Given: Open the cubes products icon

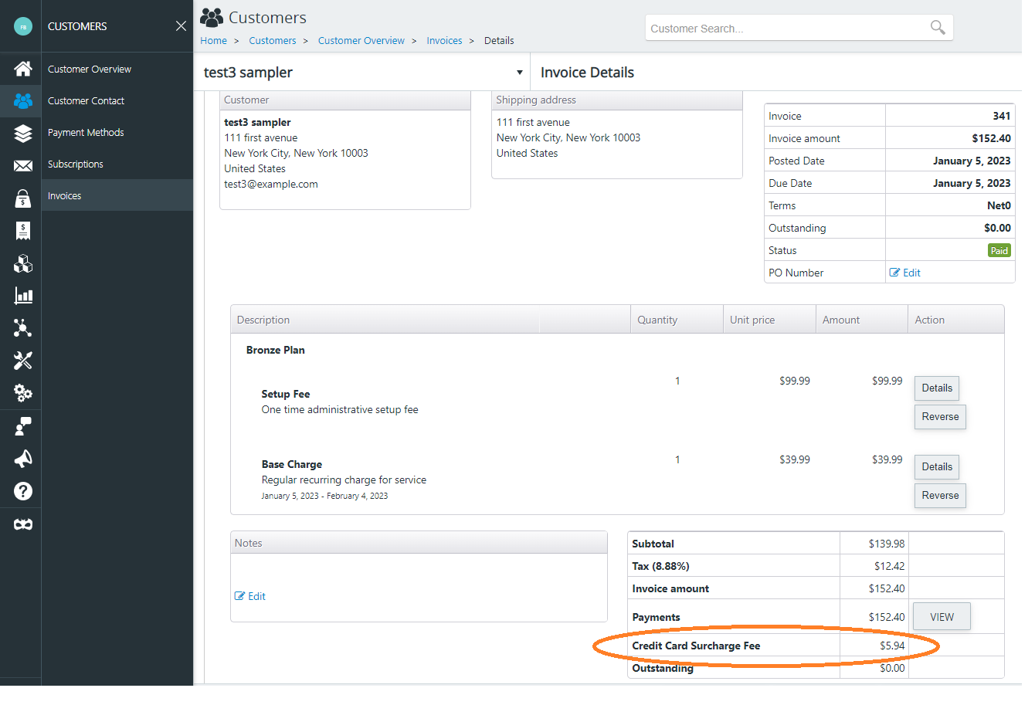Looking at the screenshot, I should click(x=23, y=264).
